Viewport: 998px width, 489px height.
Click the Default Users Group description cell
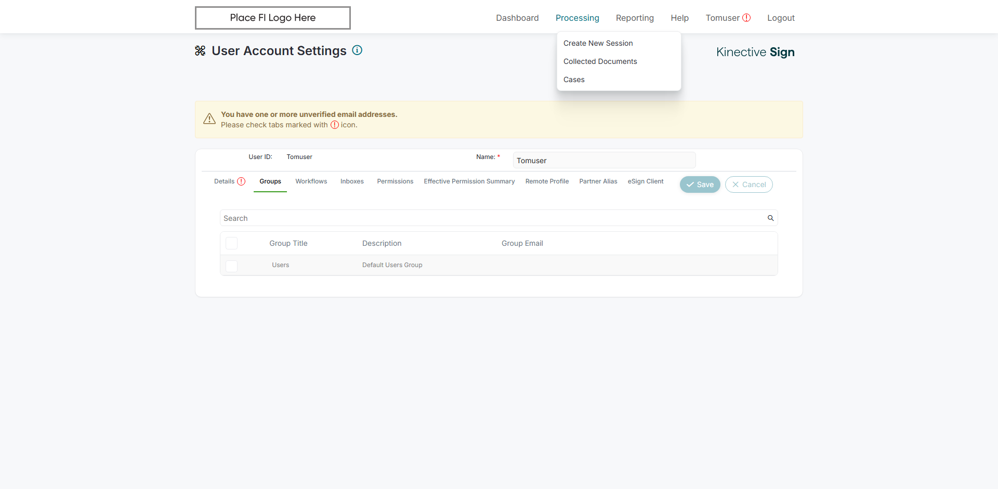(x=392, y=265)
